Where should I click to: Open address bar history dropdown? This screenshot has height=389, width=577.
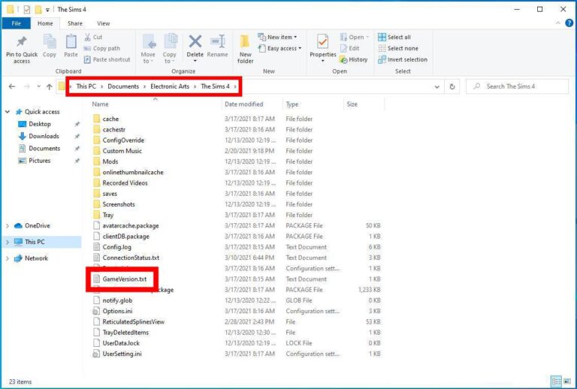pyautogui.click(x=437, y=87)
